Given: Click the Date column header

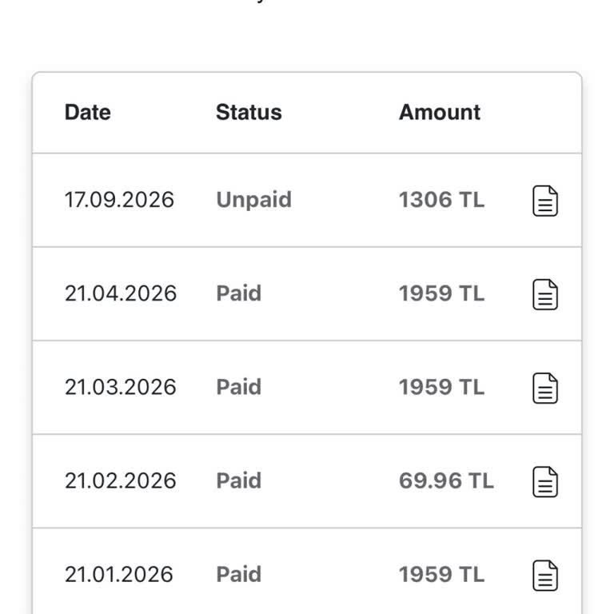Looking at the screenshot, I should 88,113.
